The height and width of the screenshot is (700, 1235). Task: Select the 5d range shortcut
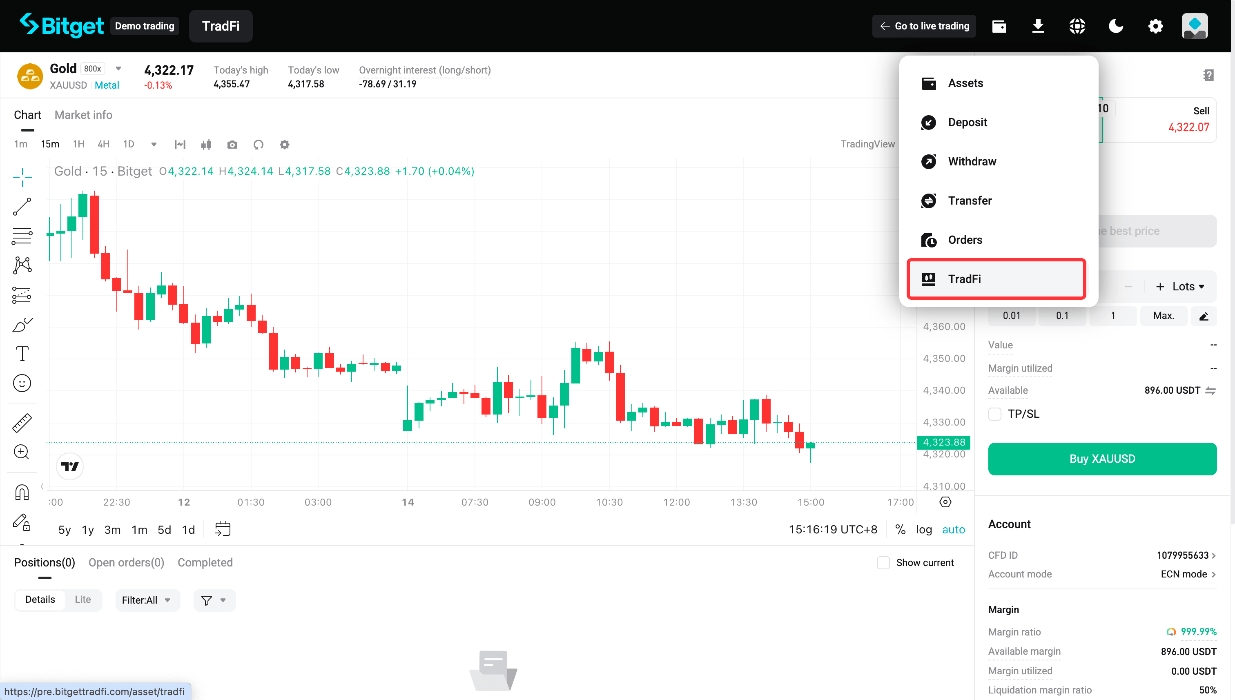[165, 529]
